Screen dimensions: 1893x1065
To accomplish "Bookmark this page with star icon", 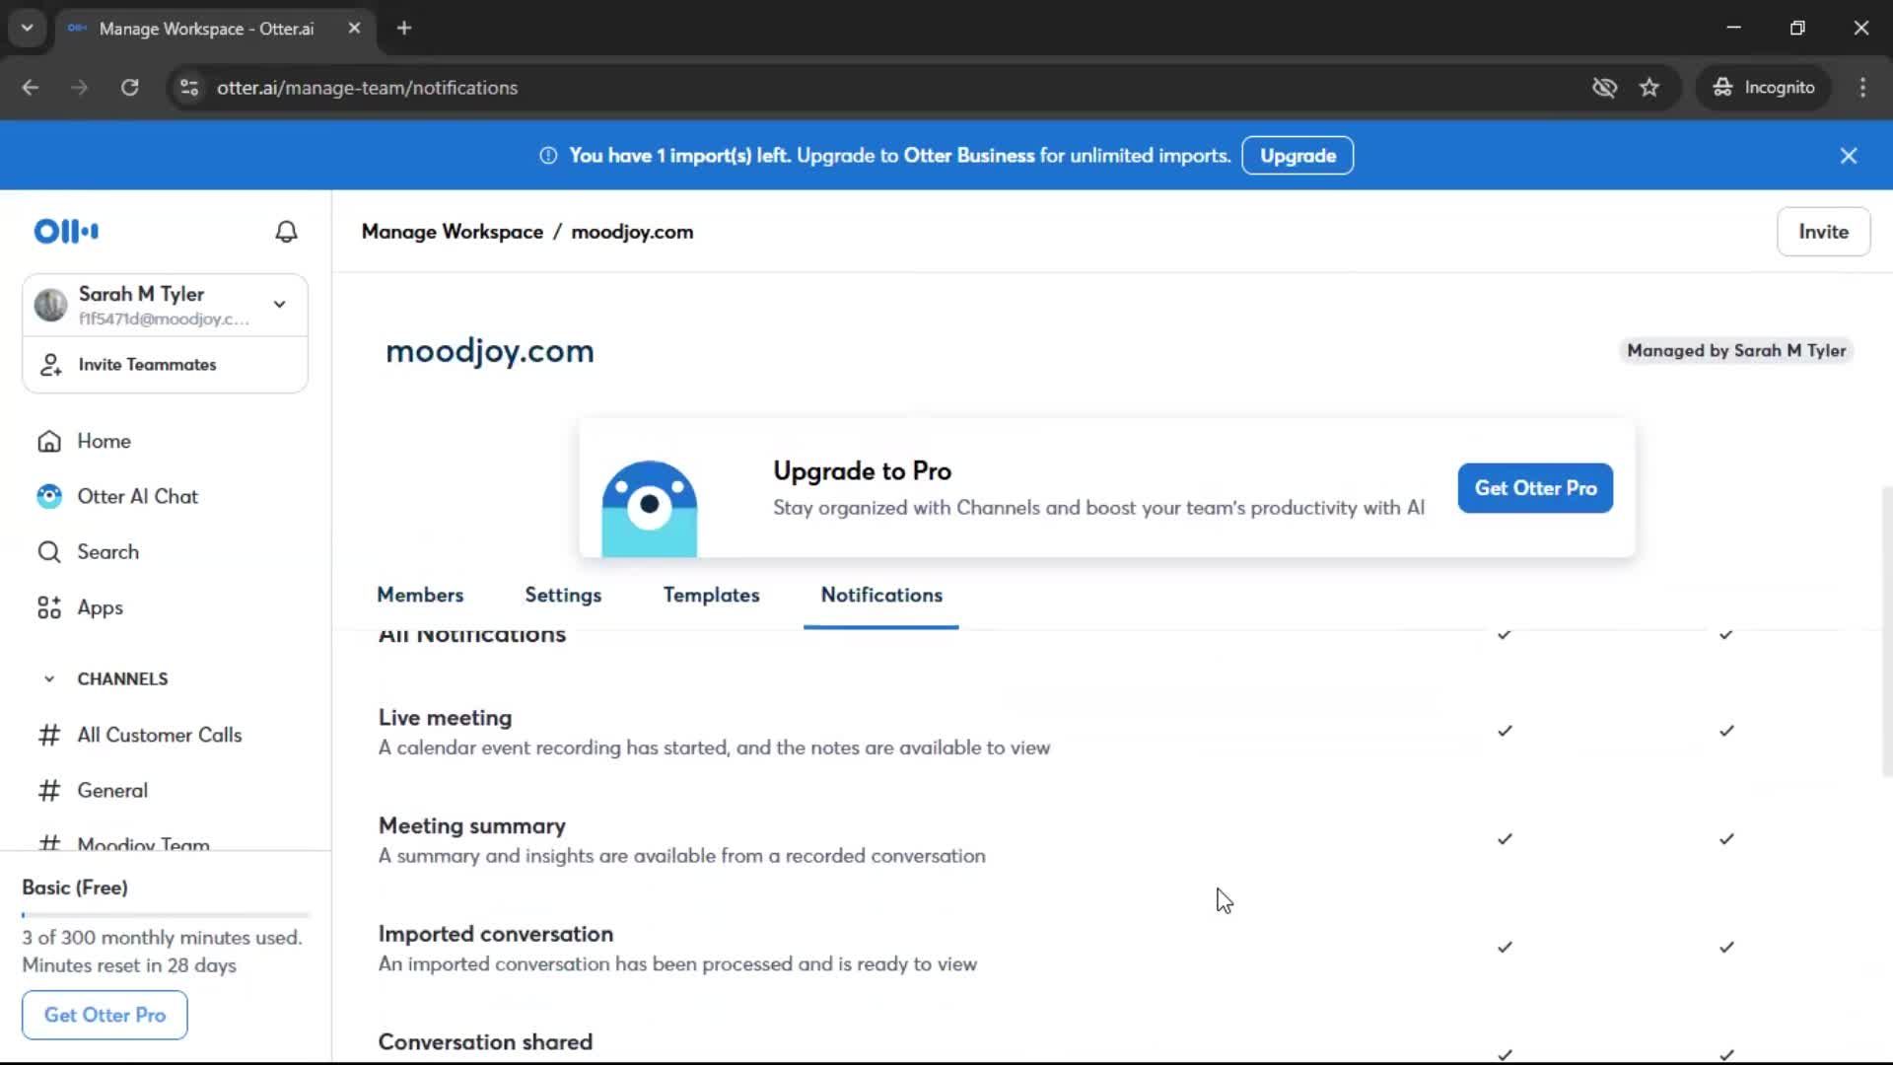I will (x=1649, y=88).
